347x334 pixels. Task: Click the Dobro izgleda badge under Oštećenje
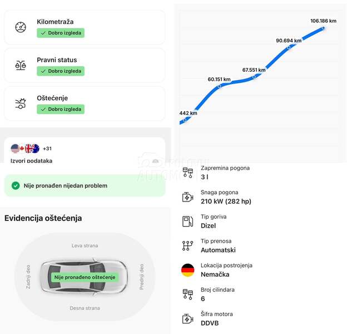[x=61, y=109]
